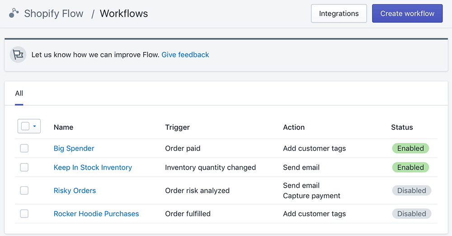Toggle the Rocker Hoodie Purchases checkbox

(x=24, y=214)
